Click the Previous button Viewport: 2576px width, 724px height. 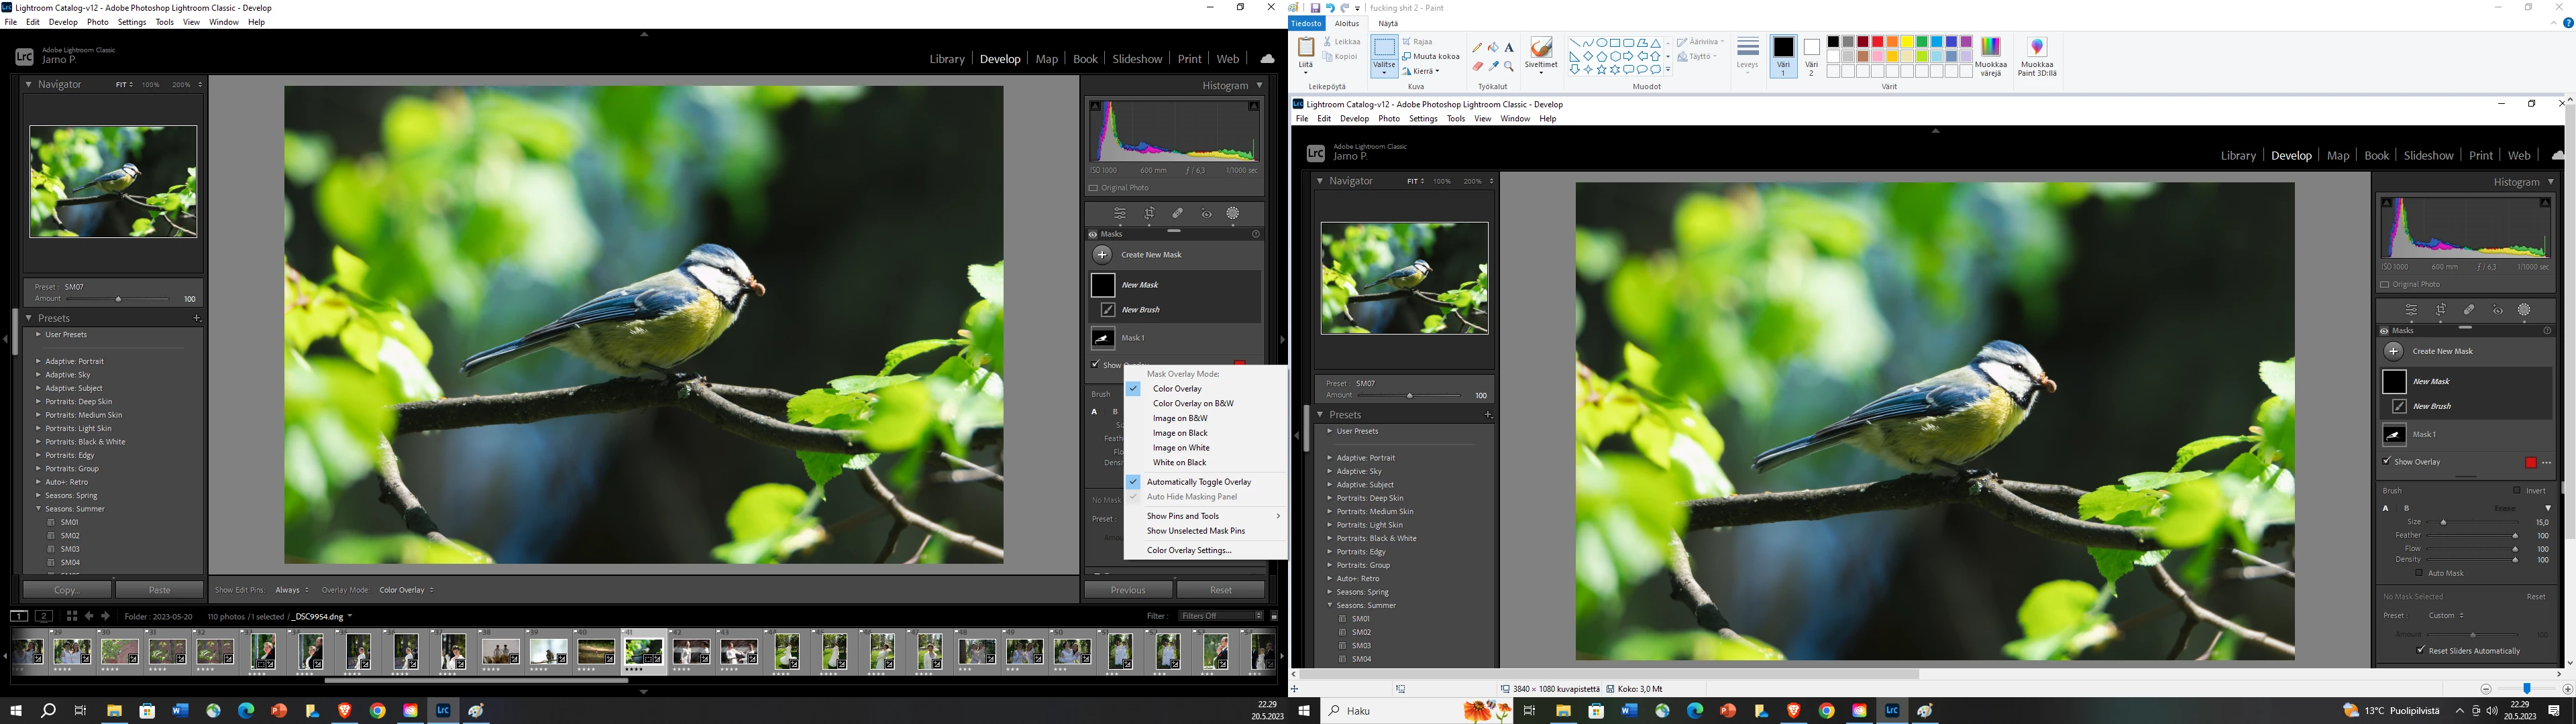click(1127, 590)
